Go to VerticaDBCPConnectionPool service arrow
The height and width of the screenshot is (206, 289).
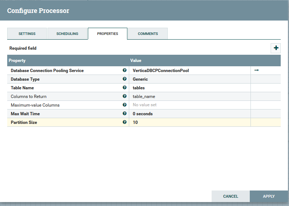click(257, 70)
